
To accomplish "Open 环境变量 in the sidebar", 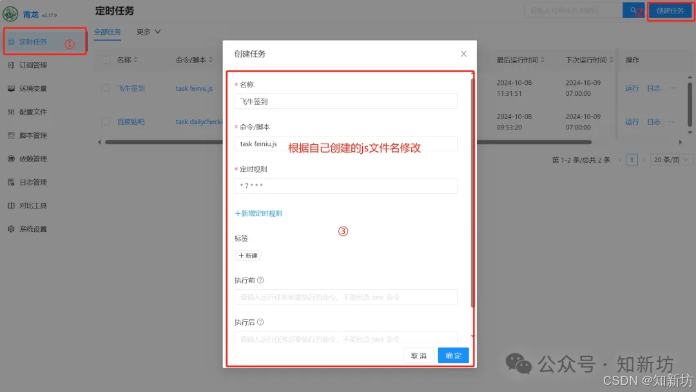I will [34, 89].
